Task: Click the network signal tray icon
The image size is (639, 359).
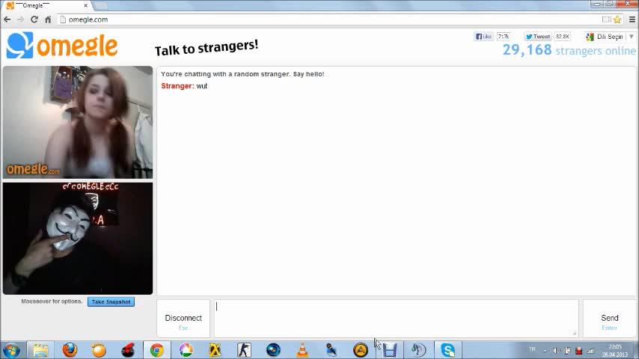Action: [590, 351]
